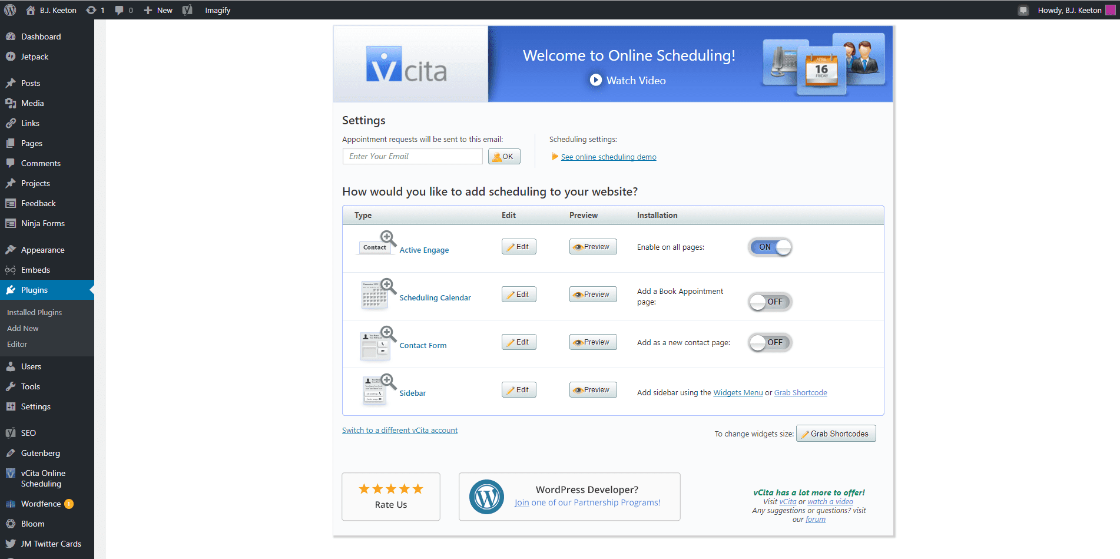The width and height of the screenshot is (1120, 559).
Task: Click the Scheduling Calendar thumbnail icon
Action: click(377, 293)
